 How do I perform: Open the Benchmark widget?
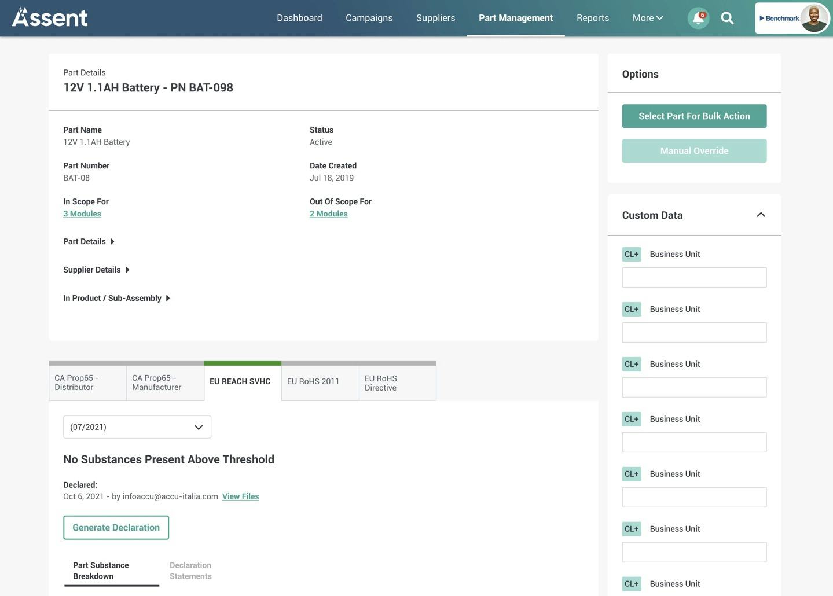(x=778, y=18)
